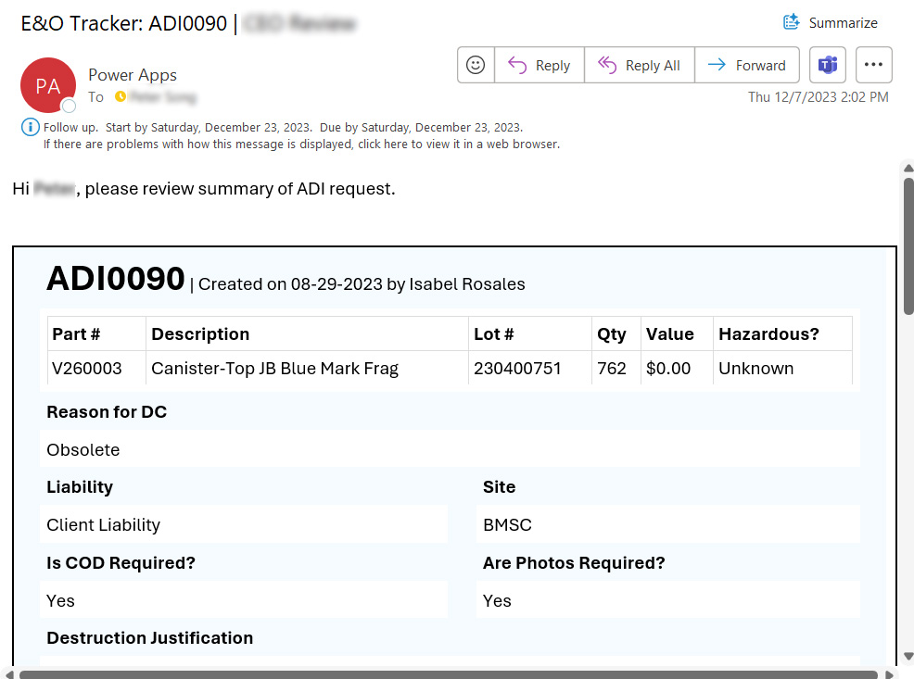Open the emoji reaction picker
914x679 pixels.
[476, 66]
